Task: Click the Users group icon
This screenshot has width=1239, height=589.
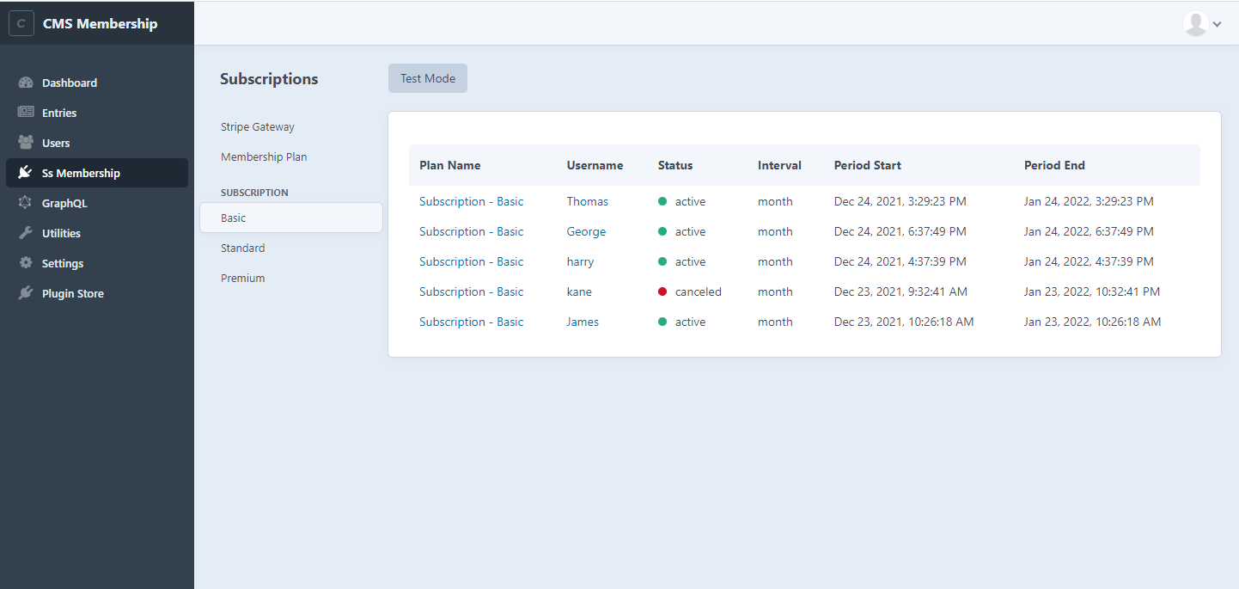Action: coord(26,143)
